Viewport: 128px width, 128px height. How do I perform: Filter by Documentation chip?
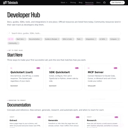35,39
